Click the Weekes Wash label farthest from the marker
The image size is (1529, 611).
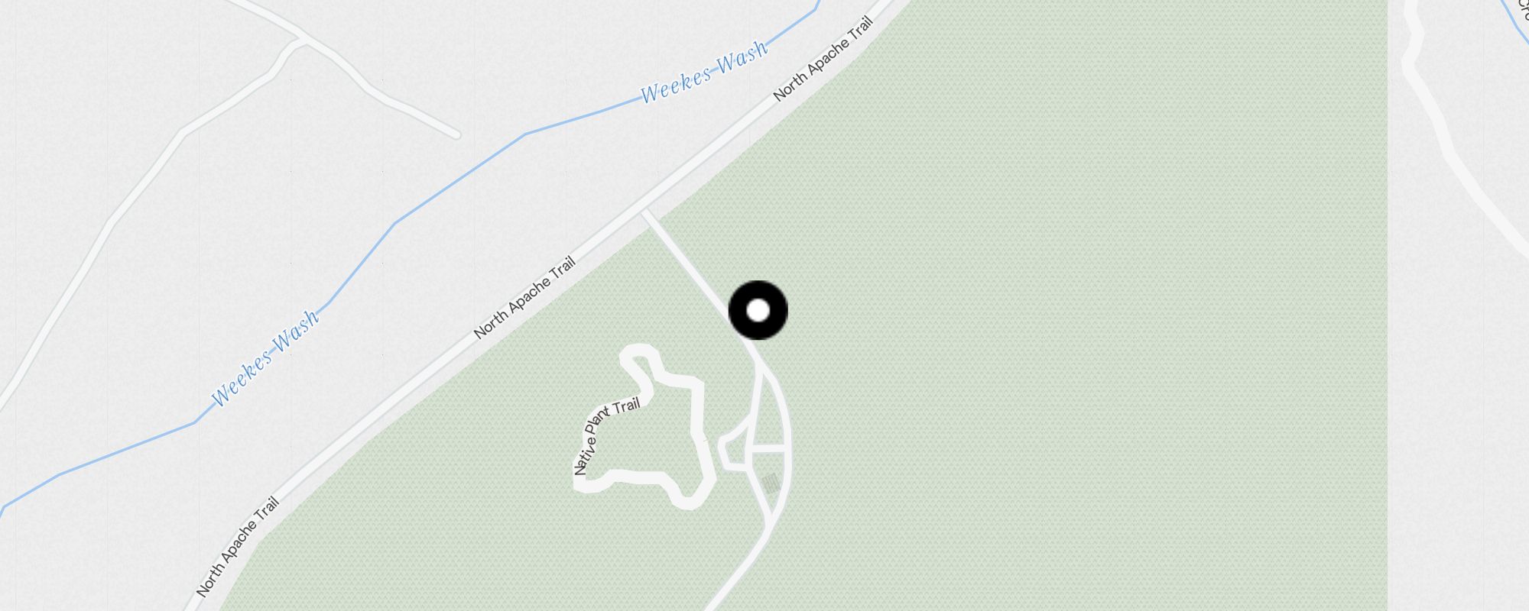(265, 357)
